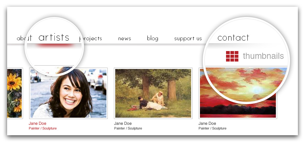
Task: Click Painter / Sculpture caption below picnic painting
Action: (x=128, y=128)
